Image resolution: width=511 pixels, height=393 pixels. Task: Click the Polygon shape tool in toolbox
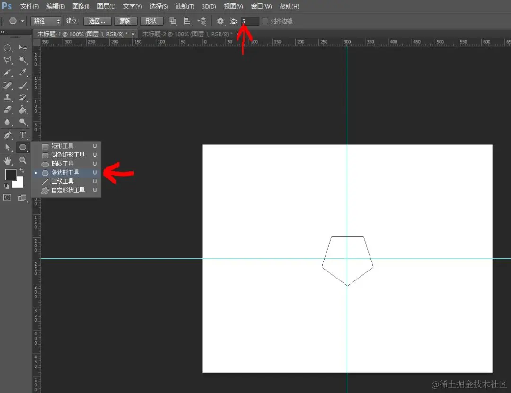point(23,147)
